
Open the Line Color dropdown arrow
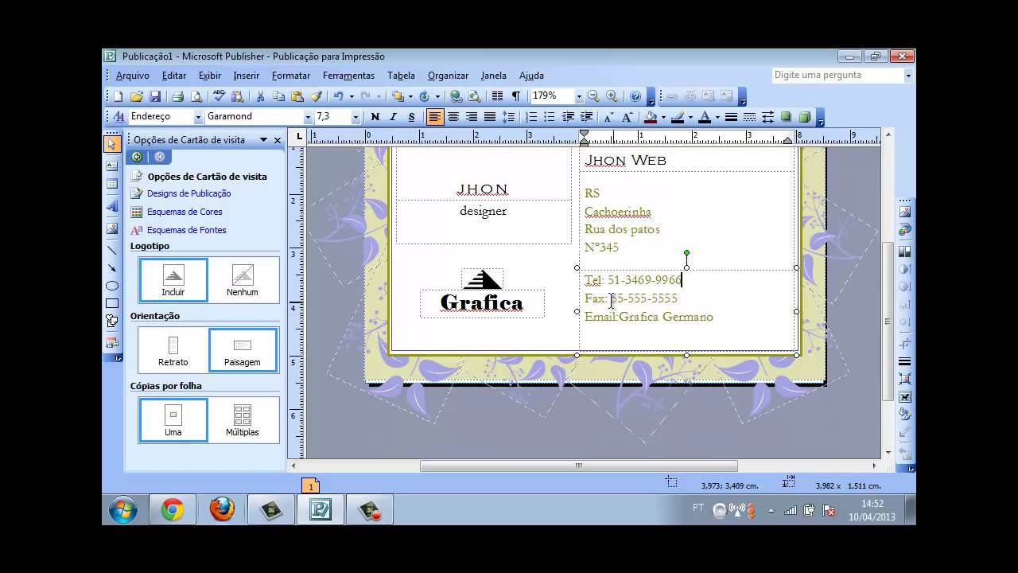[x=690, y=117]
